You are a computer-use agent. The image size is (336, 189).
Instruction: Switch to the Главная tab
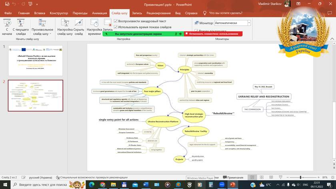click(x=24, y=13)
